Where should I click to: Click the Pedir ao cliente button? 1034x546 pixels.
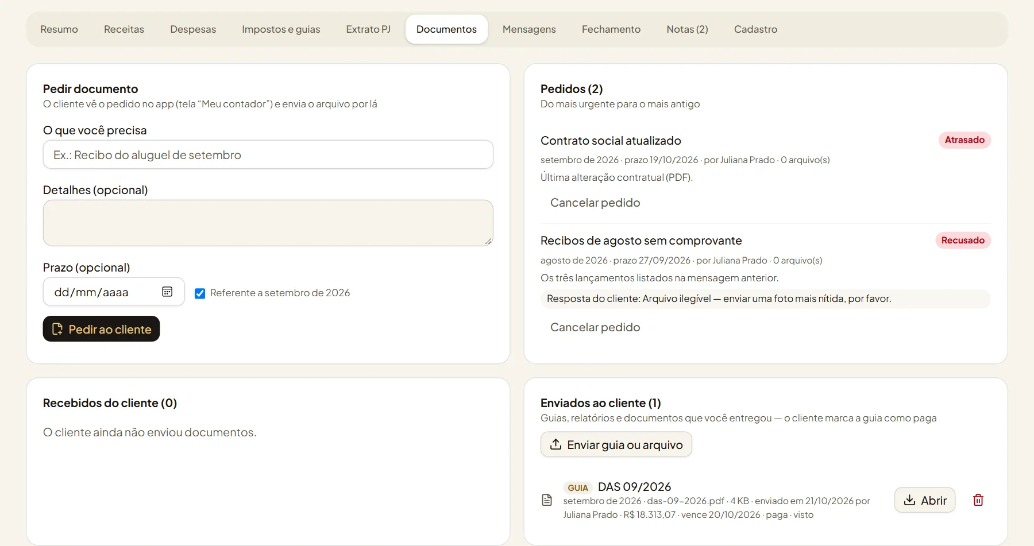click(101, 329)
